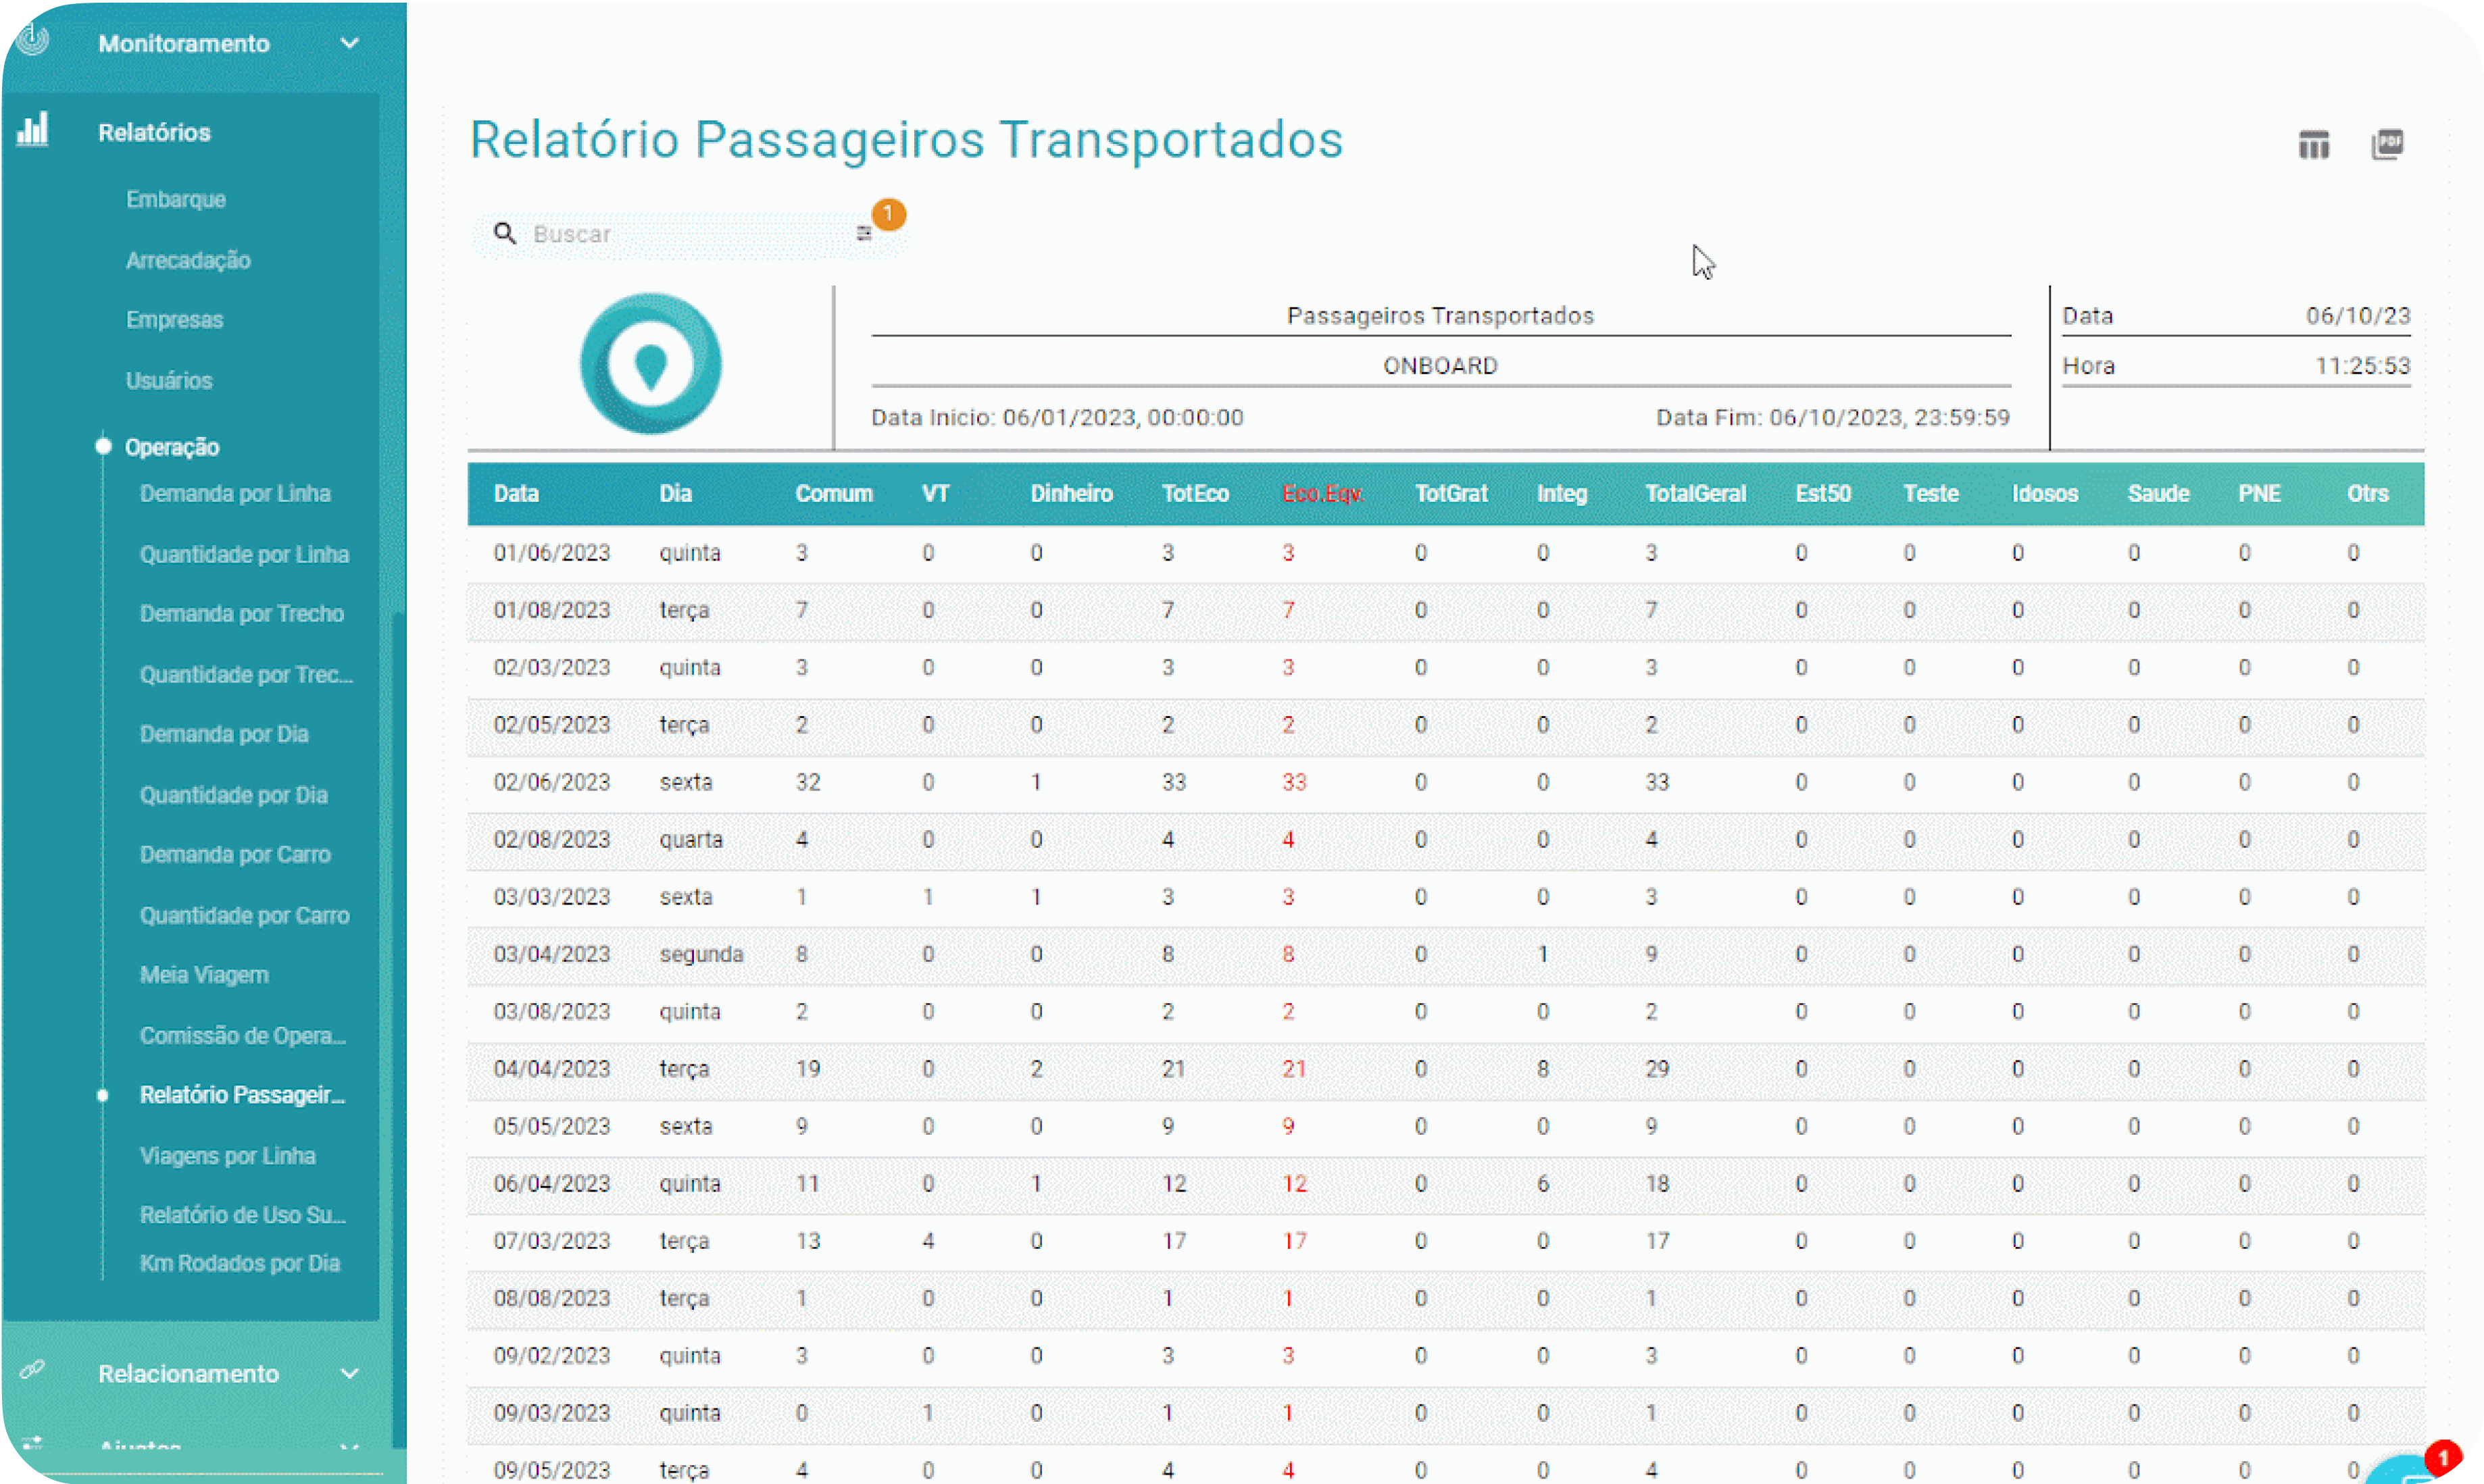The width and height of the screenshot is (2484, 1484).
Task: Collapse the Operação submenu
Action: click(171, 447)
